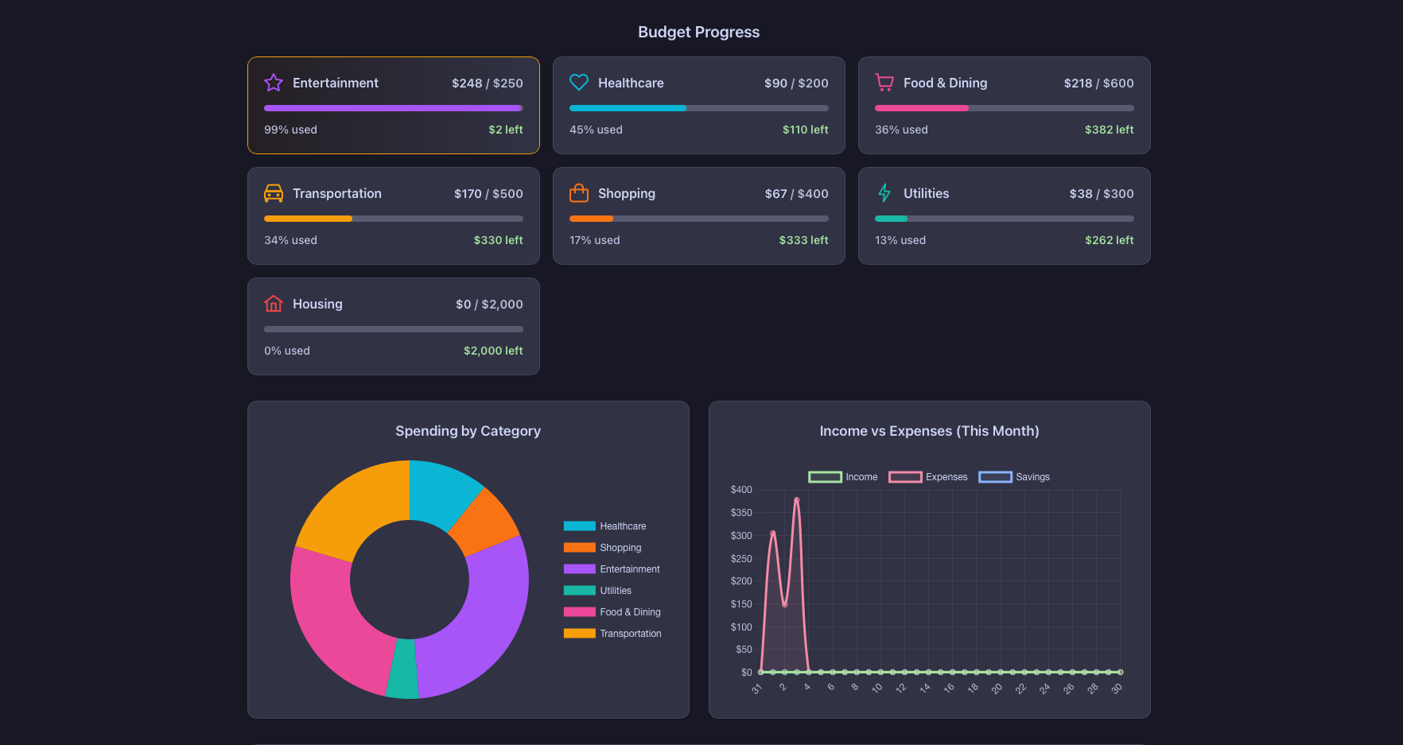Click the Transportation car icon
Viewport: 1403px width, 745px height.
[274, 192]
